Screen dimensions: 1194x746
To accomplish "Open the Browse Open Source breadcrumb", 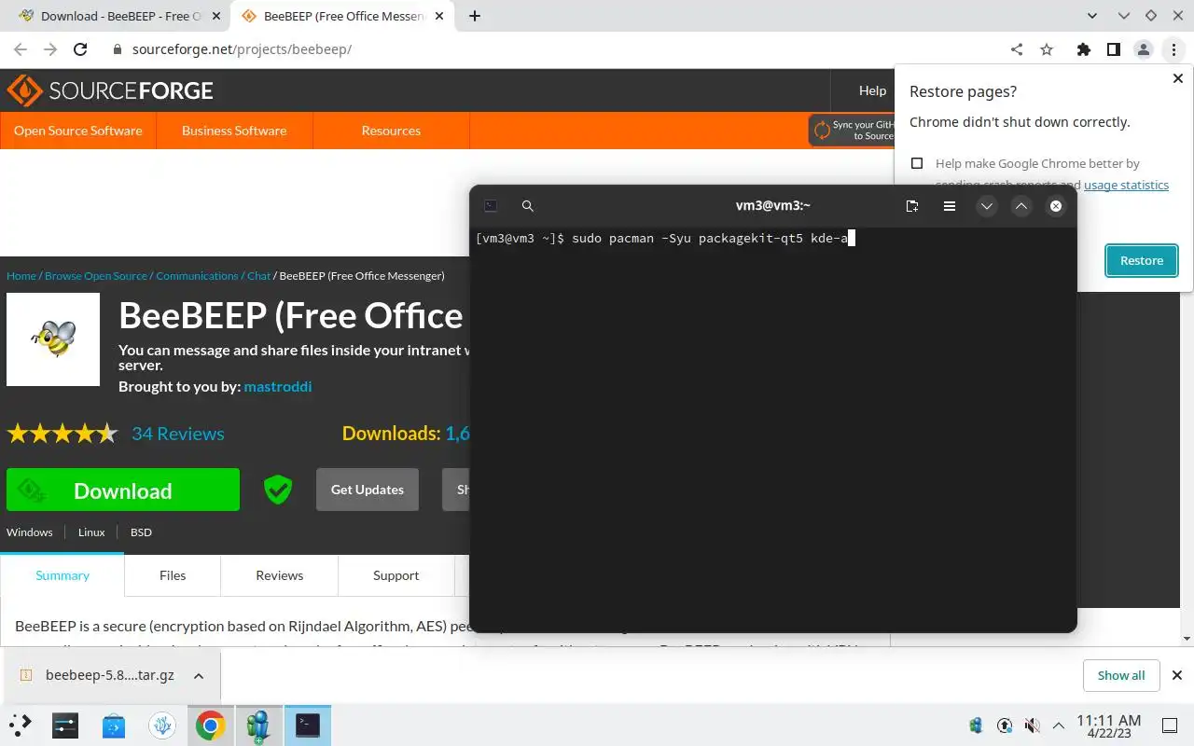I will pos(96,276).
